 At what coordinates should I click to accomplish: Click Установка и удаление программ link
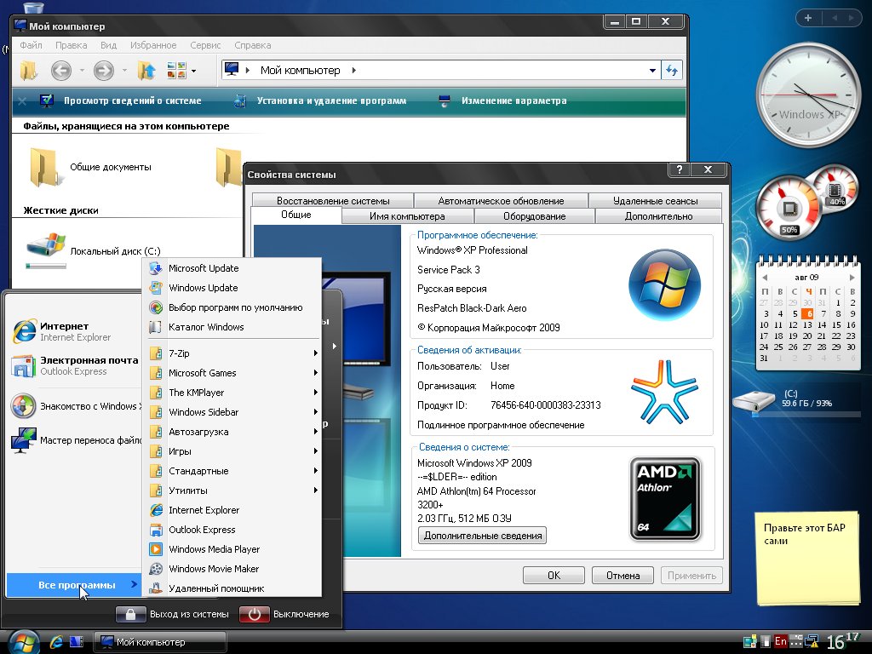tap(320, 100)
